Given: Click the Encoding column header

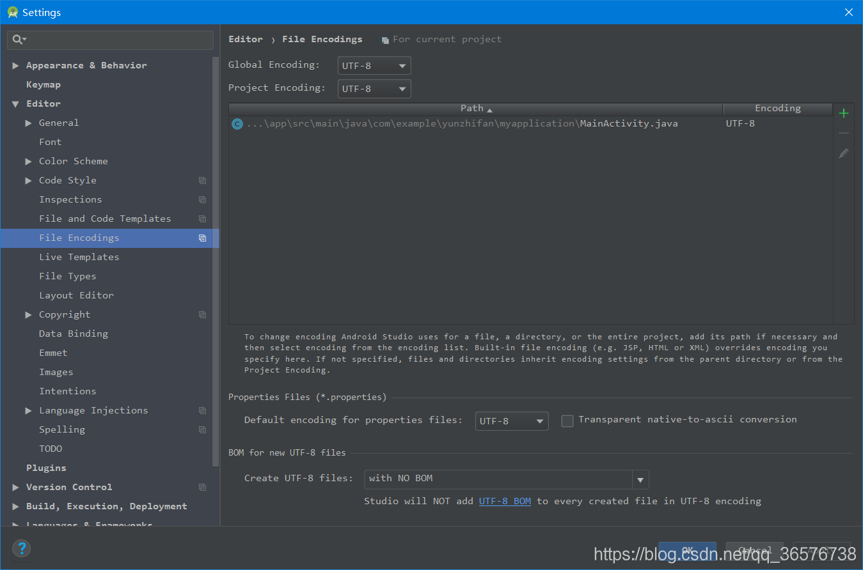Looking at the screenshot, I should (778, 109).
